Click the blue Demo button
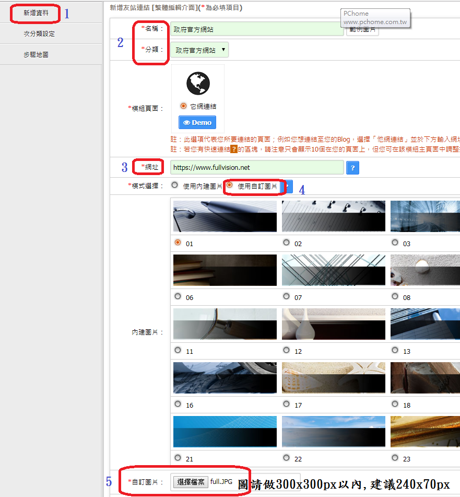This screenshot has height=497, width=460. [197, 122]
